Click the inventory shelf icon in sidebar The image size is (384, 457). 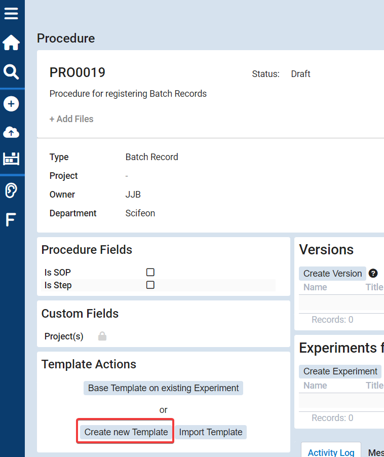11,159
